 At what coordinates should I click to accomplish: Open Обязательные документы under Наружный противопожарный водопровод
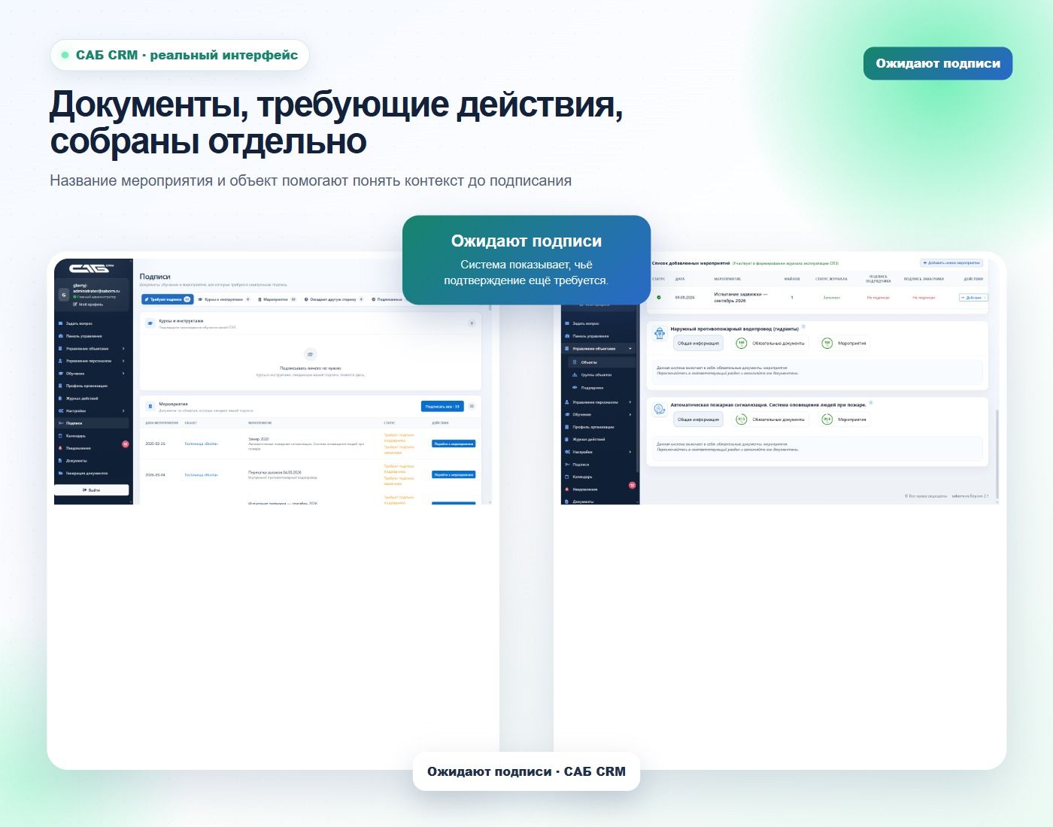click(x=770, y=344)
